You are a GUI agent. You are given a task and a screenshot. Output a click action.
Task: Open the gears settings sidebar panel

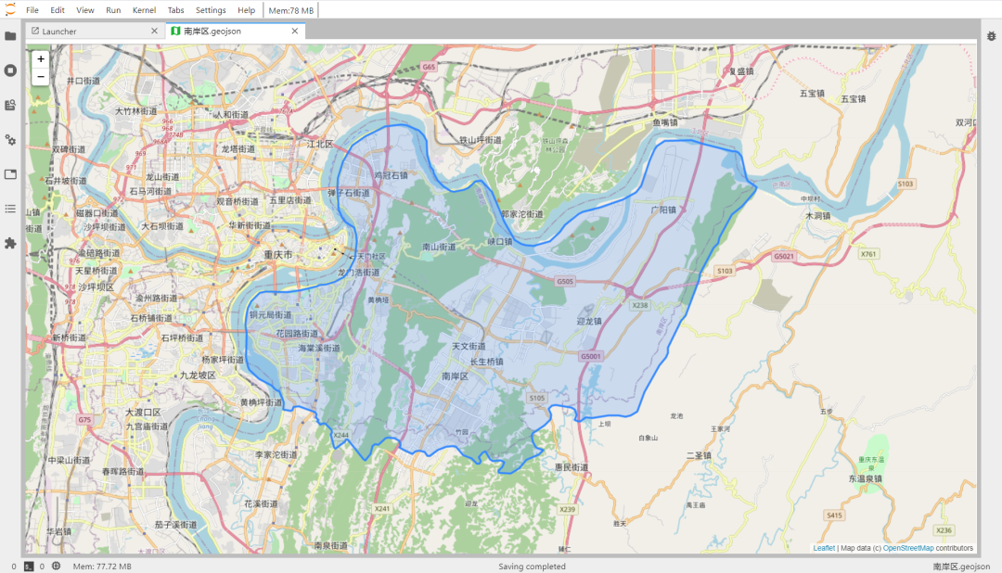[10, 140]
